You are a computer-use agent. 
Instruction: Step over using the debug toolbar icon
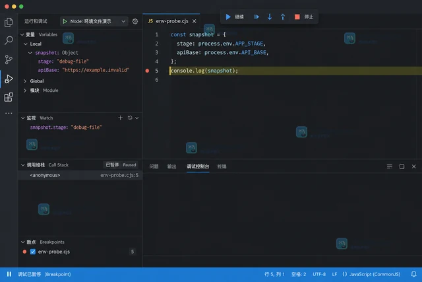[256, 17]
